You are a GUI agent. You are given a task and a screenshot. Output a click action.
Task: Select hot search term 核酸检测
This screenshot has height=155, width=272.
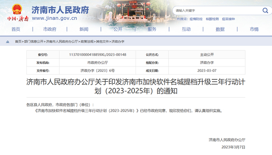212,19
